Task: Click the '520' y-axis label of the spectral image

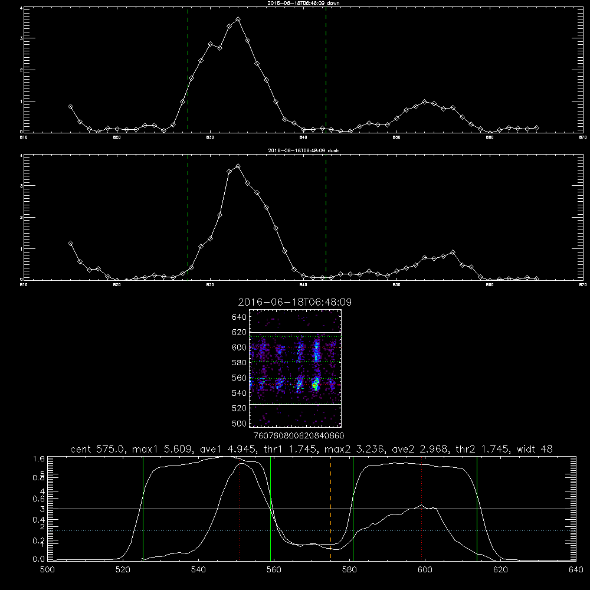Action: click(x=240, y=408)
